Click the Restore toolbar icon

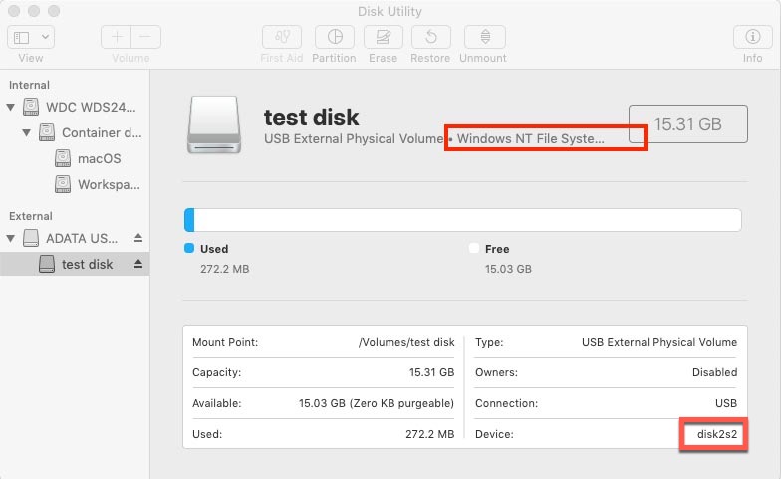(430, 37)
